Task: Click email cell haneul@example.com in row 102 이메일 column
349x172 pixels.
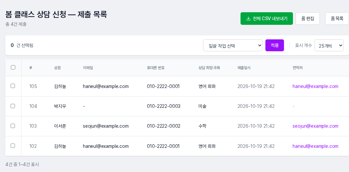Action: tap(106, 146)
